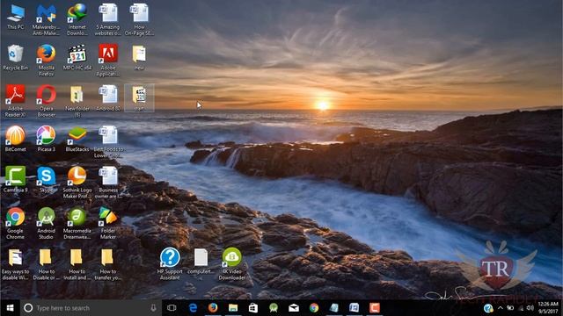Select the Folder Marker shortcut

[107, 224]
